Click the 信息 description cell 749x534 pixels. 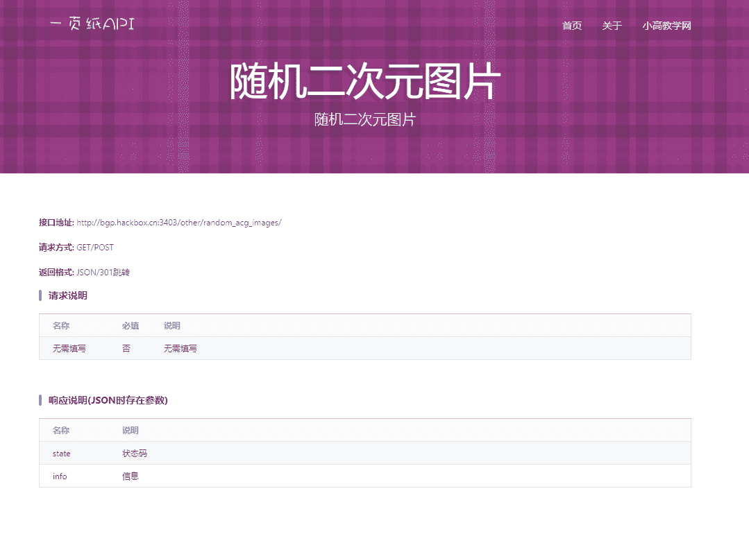coord(131,476)
